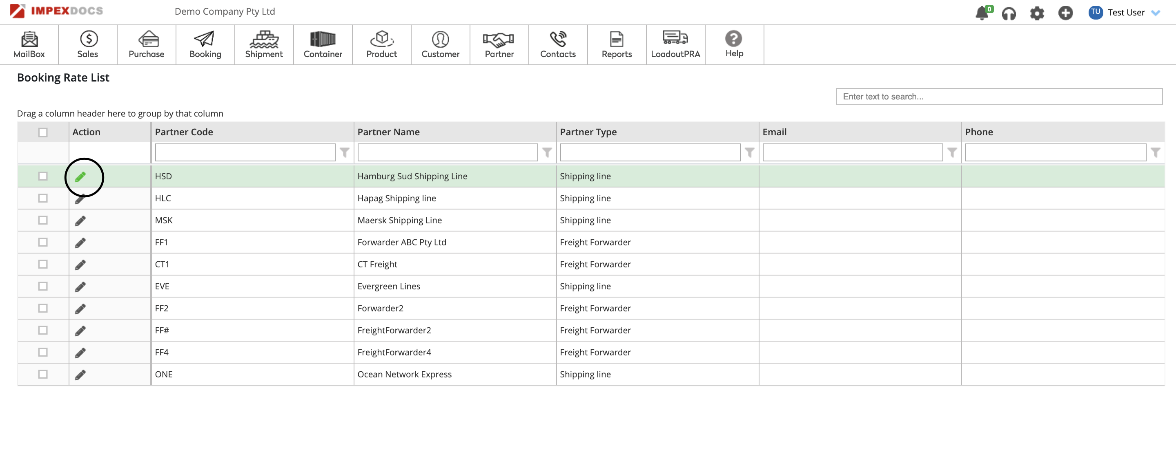Go to the Shipment menu

(x=263, y=45)
